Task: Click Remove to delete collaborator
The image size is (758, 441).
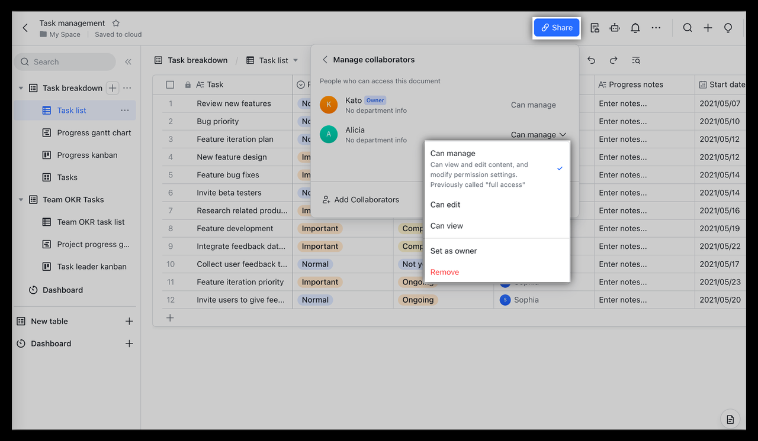Action: click(x=445, y=272)
